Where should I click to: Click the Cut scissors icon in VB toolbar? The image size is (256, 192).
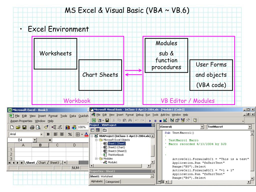[x=114, y=120]
